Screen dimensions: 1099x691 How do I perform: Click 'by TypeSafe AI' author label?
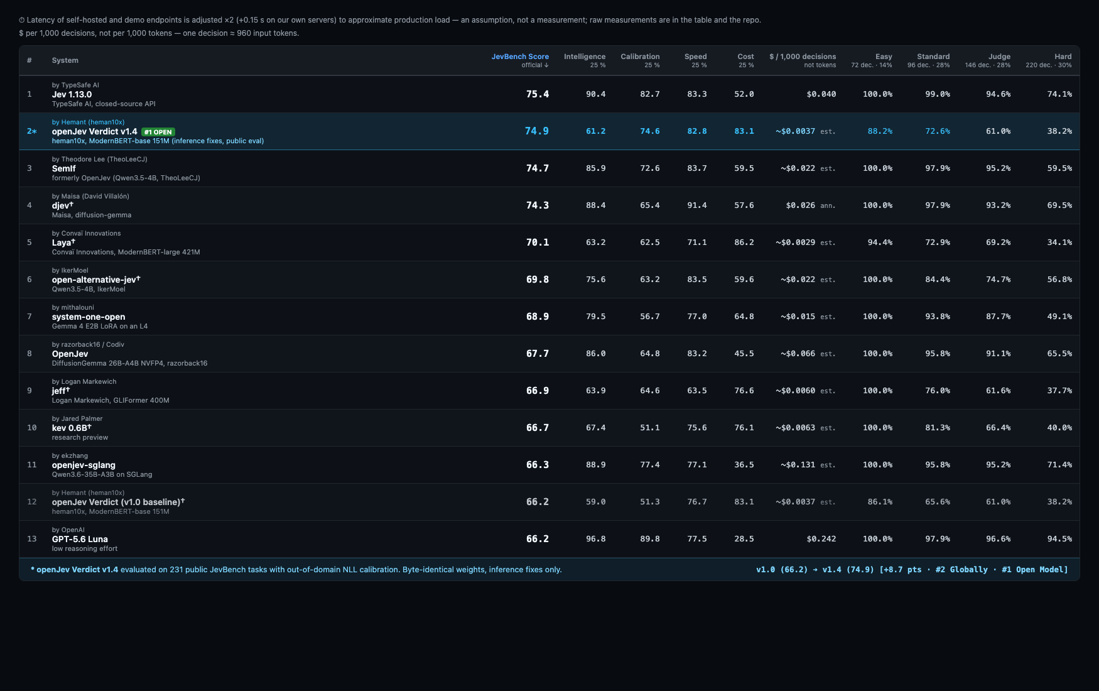(x=75, y=85)
